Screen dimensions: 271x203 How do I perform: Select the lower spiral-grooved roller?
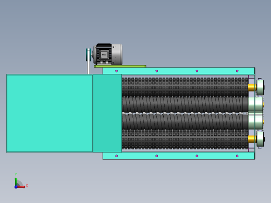point(185,122)
